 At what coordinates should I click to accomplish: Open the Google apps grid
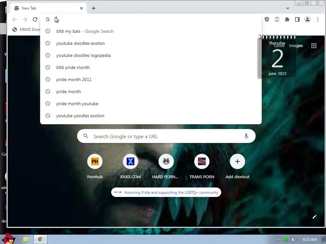click(x=314, y=46)
